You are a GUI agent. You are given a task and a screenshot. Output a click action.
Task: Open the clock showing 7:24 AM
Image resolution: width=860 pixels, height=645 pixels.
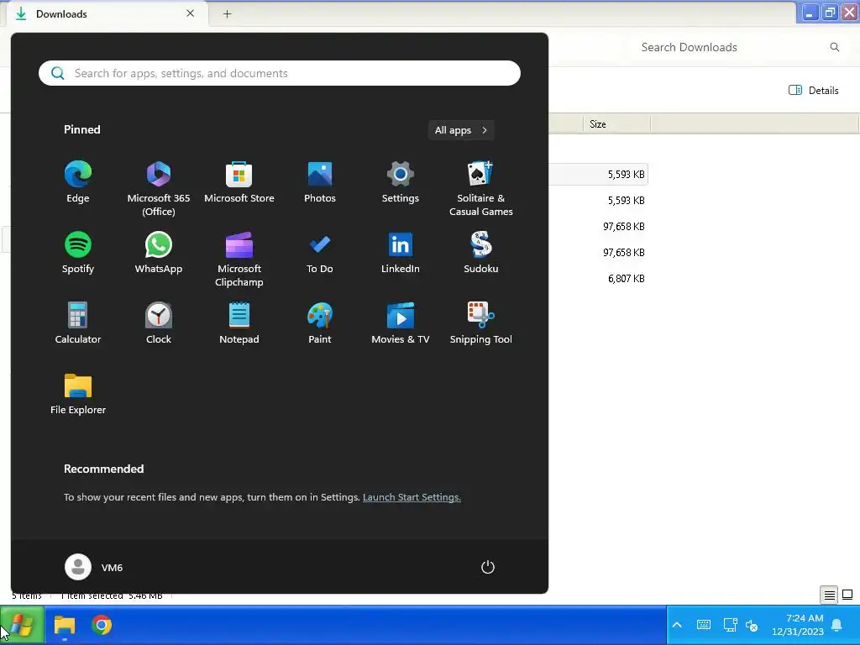798,625
